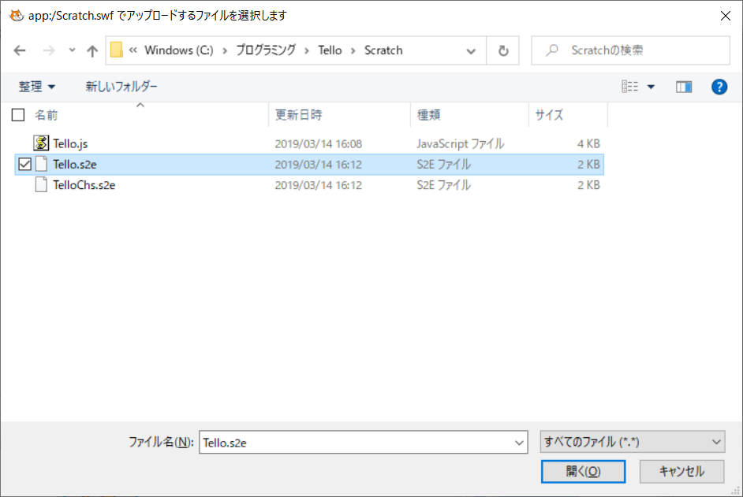
Task: Sort files by サイズ column
Action: click(x=549, y=115)
